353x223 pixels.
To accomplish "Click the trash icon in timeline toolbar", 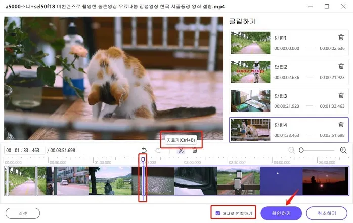I will point(195,150).
